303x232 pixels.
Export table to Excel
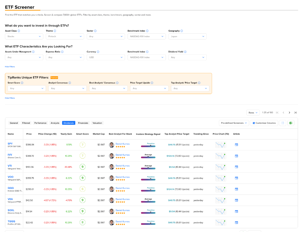coord(291,123)
